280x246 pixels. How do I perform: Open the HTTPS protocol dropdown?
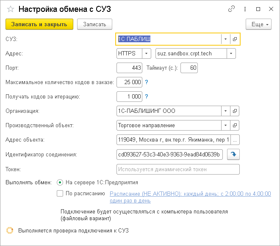coord(147,54)
